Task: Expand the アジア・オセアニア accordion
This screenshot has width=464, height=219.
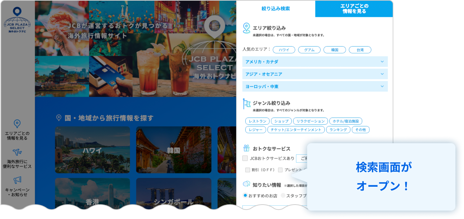Action: pyautogui.click(x=315, y=74)
